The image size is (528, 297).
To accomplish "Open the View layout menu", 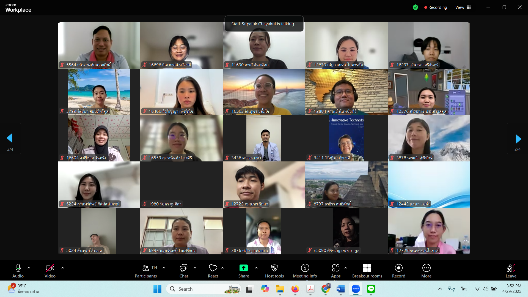I will point(463,7).
